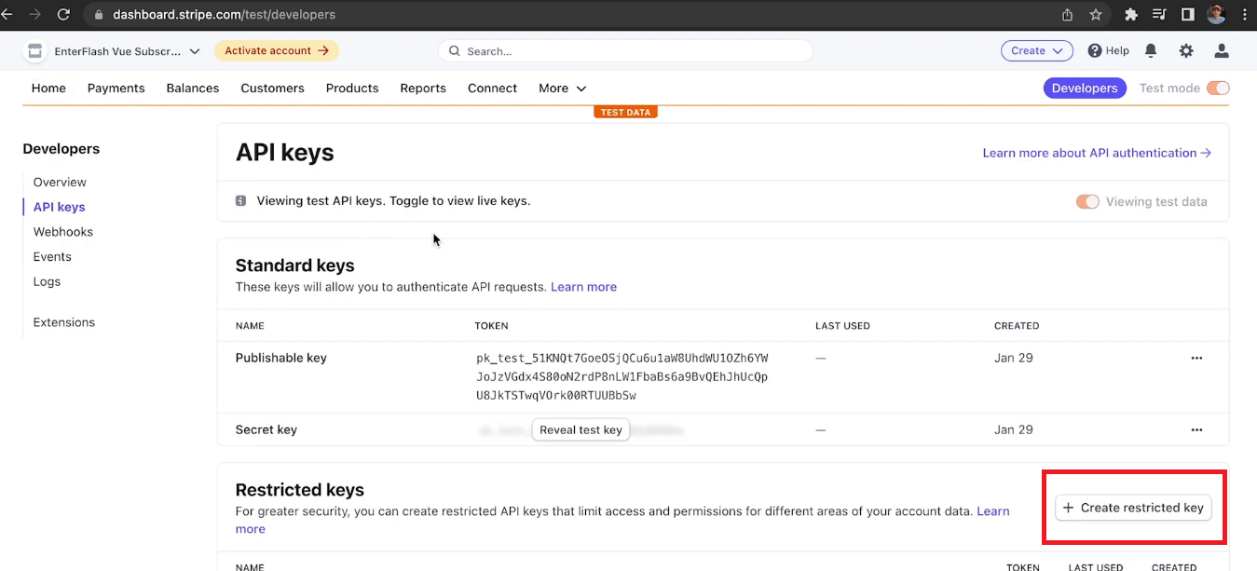Open Stripe settings gear

pos(1186,51)
